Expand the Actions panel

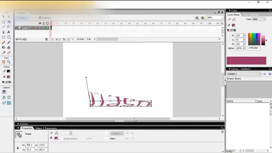pyautogui.click(x=18, y=124)
